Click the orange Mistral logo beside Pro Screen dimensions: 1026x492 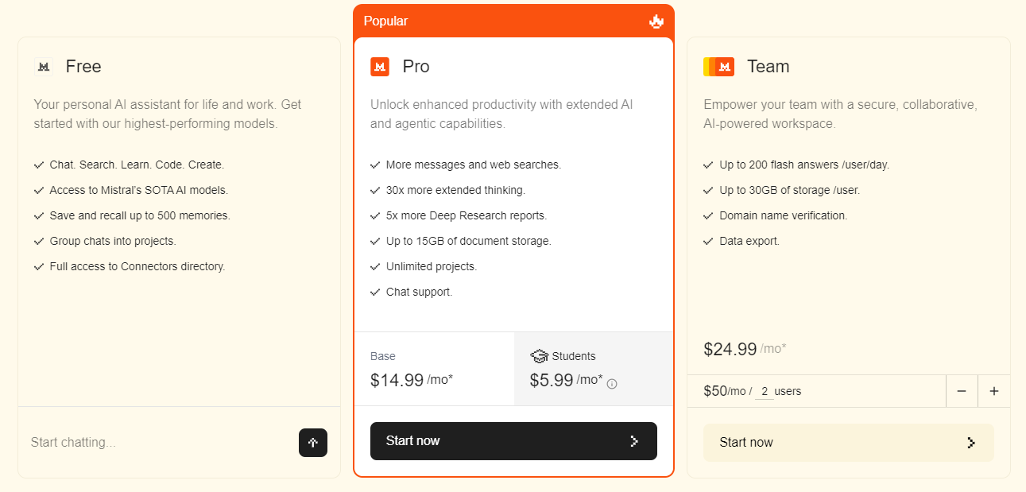pos(380,67)
